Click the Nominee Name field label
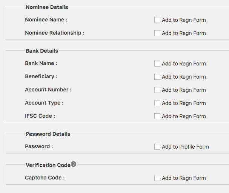The image size is (229, 193). [46, 20]
